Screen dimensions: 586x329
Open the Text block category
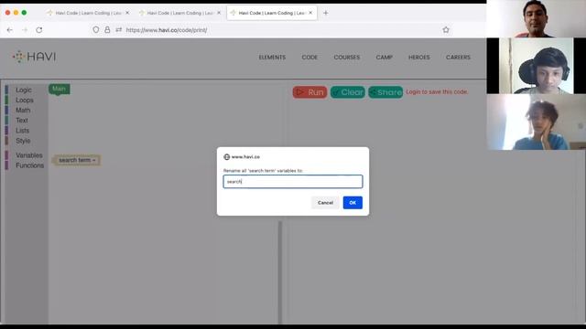point(22,120)
